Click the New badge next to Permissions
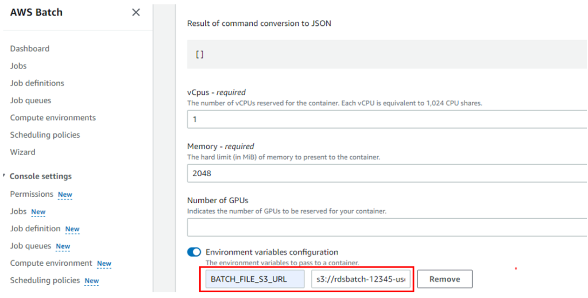The height and width of the screenshot is (298, 588). tap(65, 195)
